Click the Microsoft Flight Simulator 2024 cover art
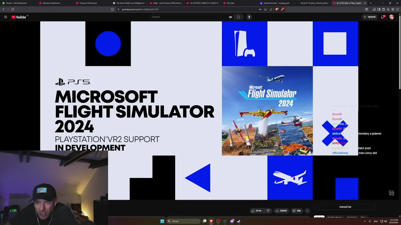This screenshot has width=401, height=225. [267, 111]
